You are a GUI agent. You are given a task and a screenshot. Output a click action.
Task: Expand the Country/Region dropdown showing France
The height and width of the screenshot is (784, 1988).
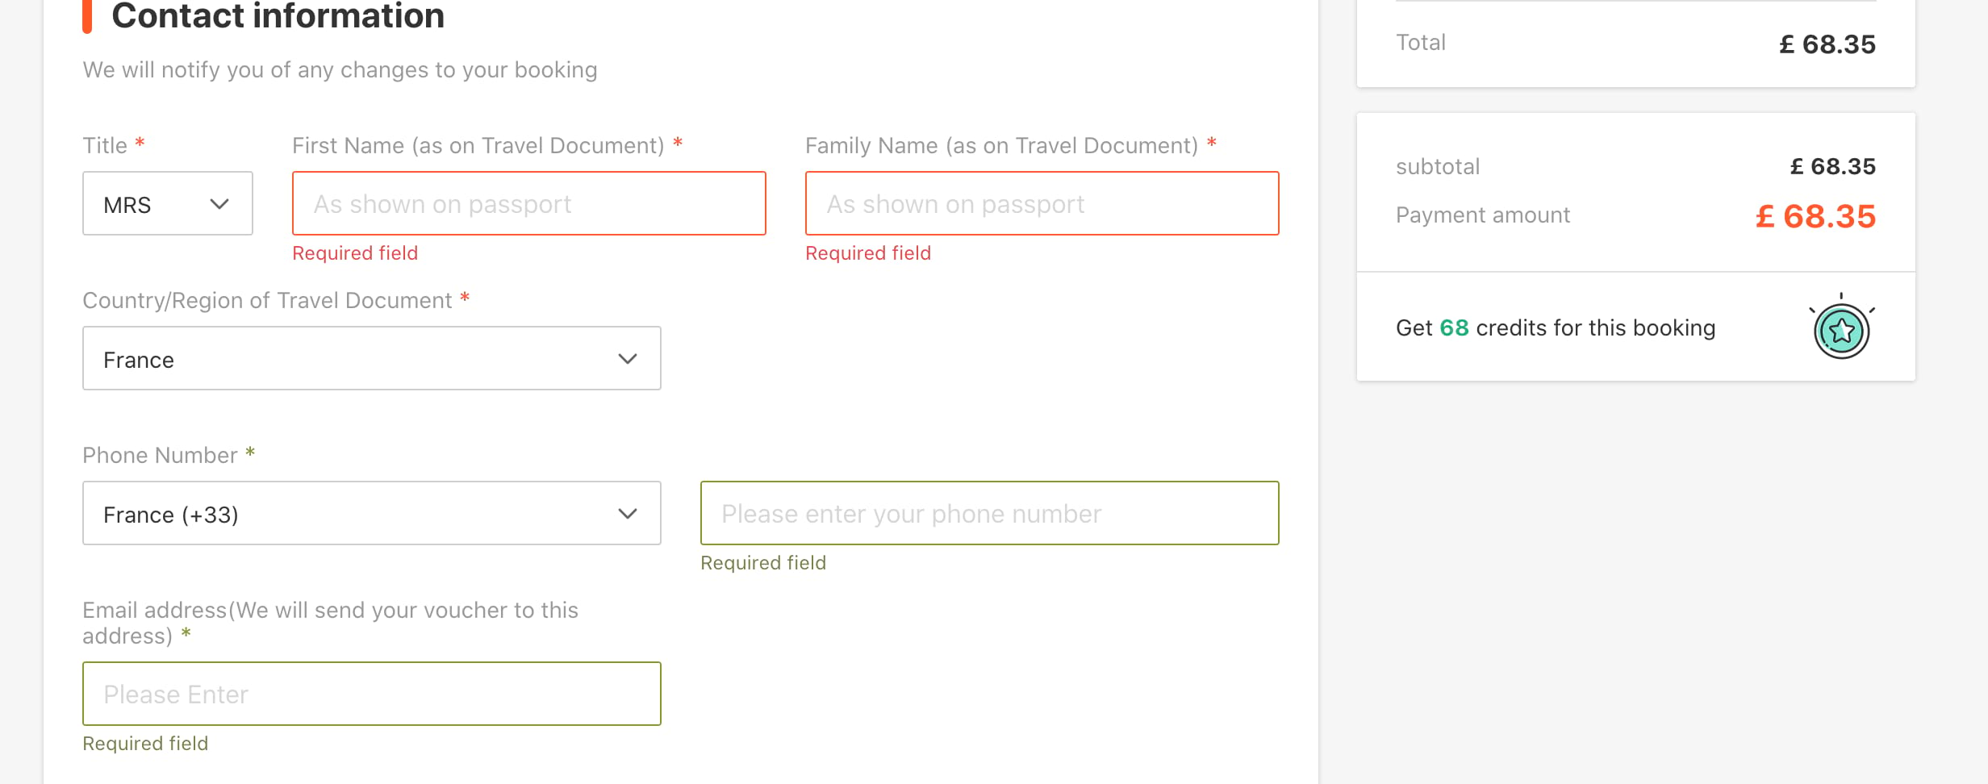click(x=372, y=358)
